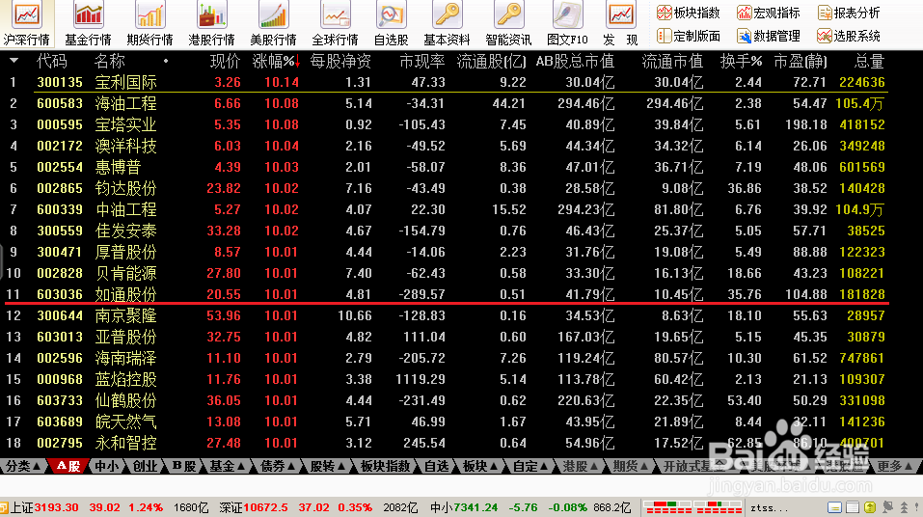Open 宏观指标 toolbar item
Screen dimensions: 923x517
coord(769,13)
